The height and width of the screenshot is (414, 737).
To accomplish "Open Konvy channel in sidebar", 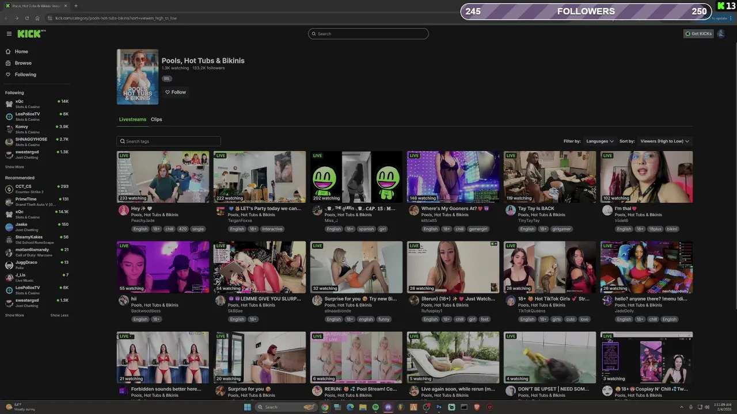I will 37,129.
